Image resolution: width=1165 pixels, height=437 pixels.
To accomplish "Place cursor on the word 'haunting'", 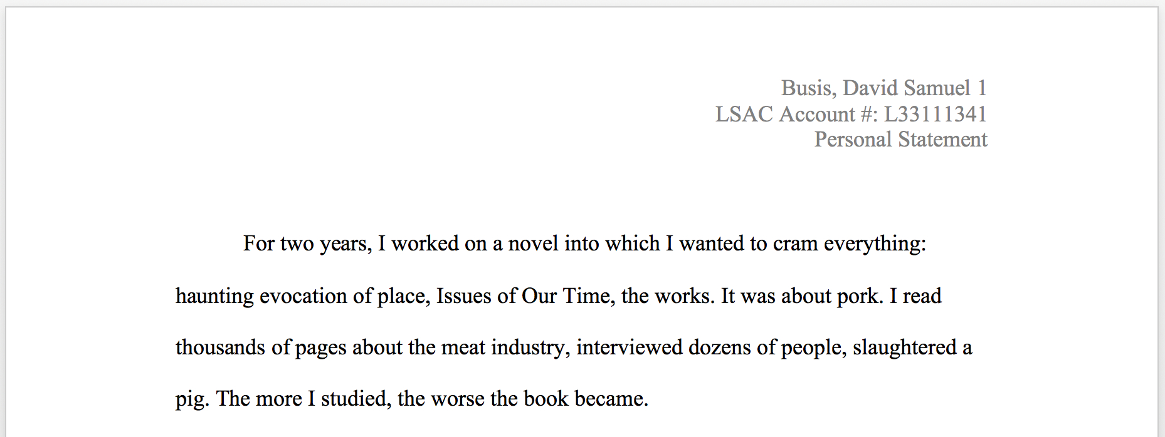I will pyautogui.click(x=214, y=296).
